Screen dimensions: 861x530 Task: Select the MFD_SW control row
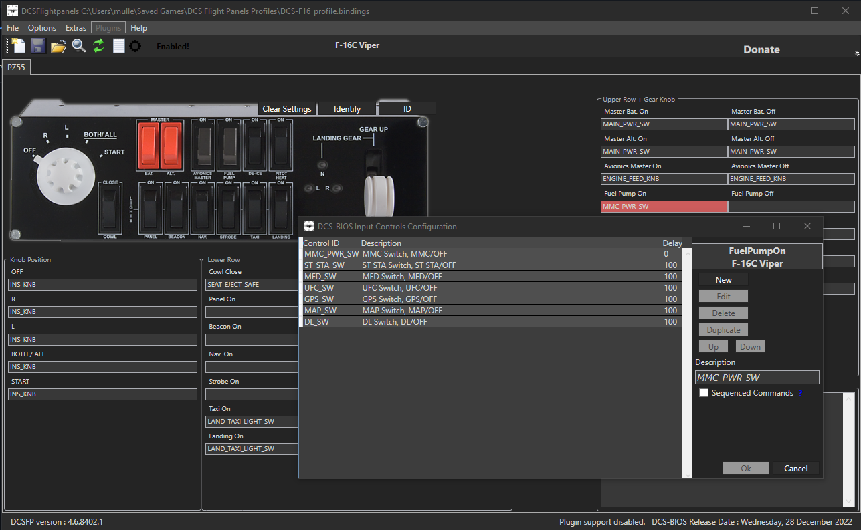click(x=492, y=277)
